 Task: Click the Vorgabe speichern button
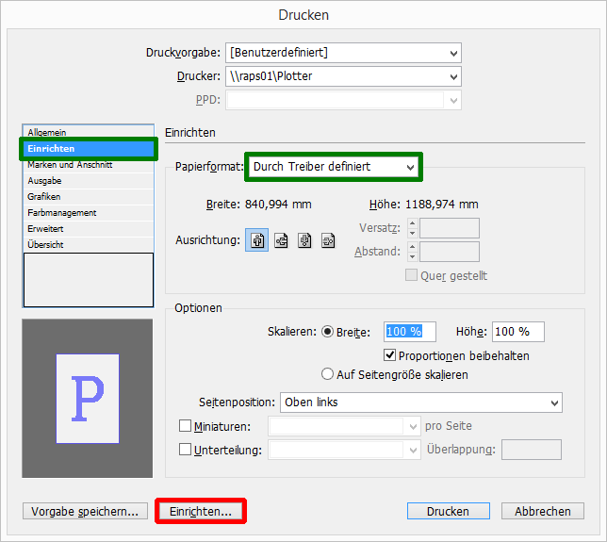point(85,512)
